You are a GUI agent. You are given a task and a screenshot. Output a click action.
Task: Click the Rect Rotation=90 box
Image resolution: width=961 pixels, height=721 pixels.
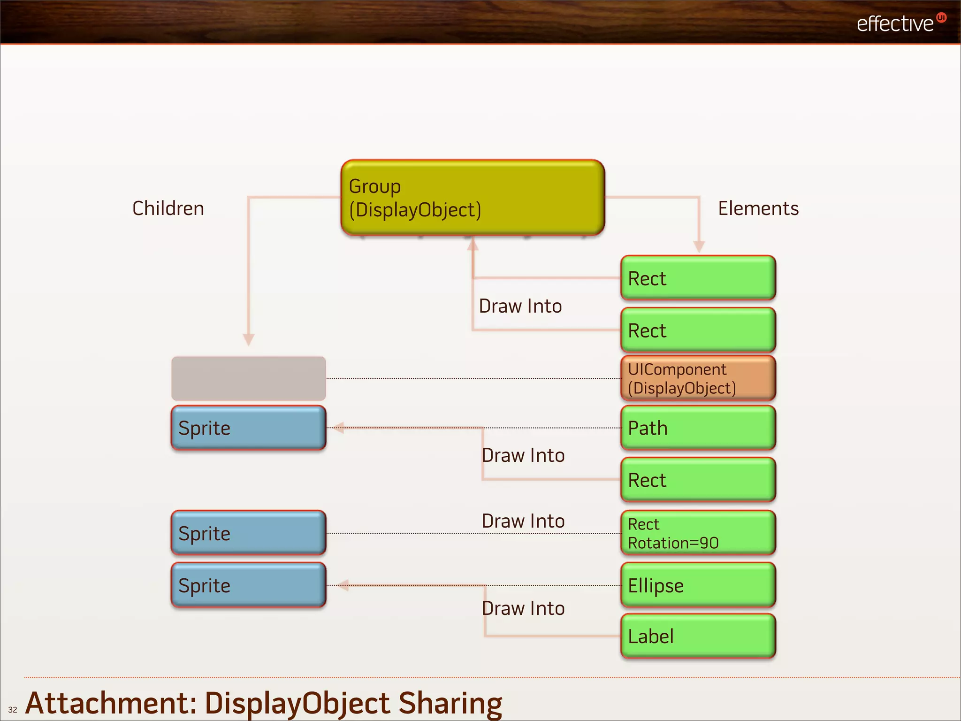click(x=698, y=533)
